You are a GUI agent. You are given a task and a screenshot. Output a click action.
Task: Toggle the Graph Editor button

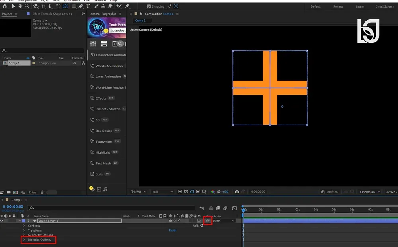pos(234,208)
